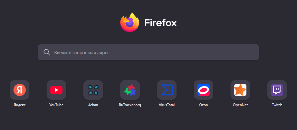
Task: Click the 'OpenNet' label under its tile
Action: [x=240, y=105]
